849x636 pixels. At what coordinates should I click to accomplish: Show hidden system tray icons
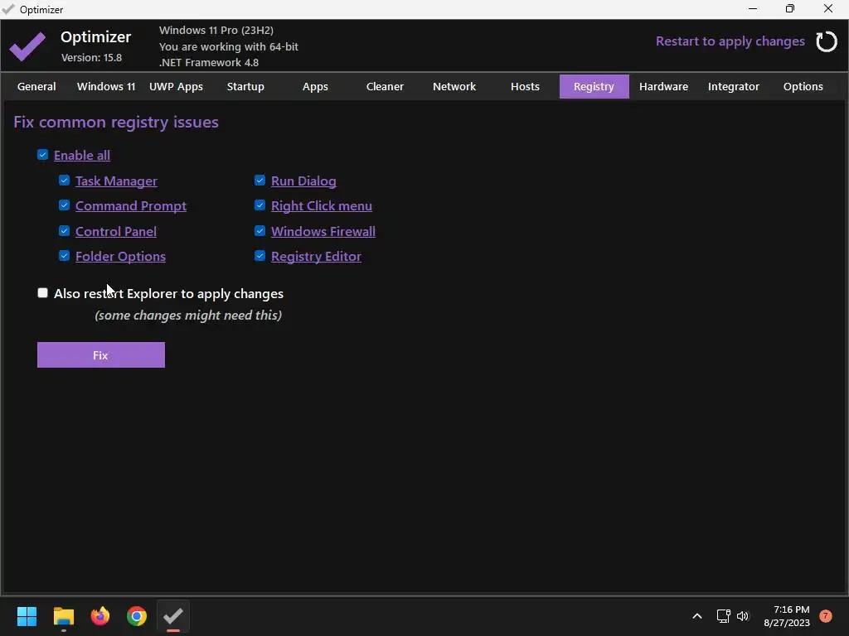[697, 616]
